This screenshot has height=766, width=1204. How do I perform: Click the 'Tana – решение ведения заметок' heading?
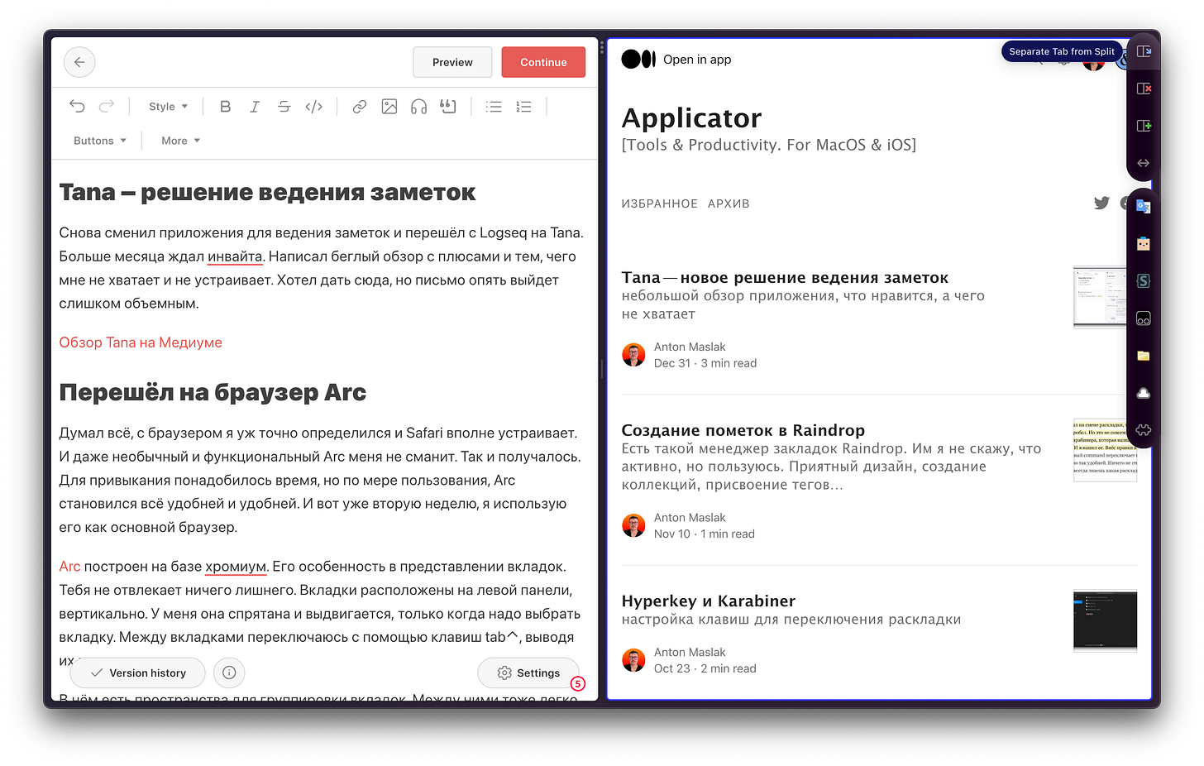pos(267,193)
